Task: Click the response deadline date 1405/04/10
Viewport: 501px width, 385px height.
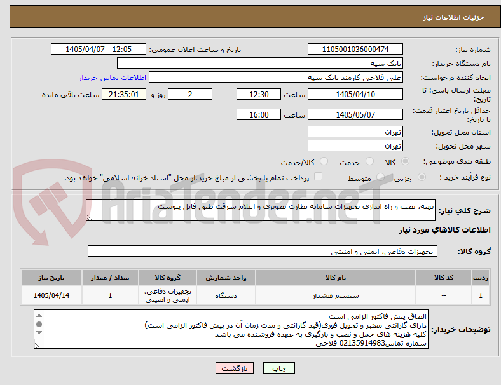Action: [355, 95]
